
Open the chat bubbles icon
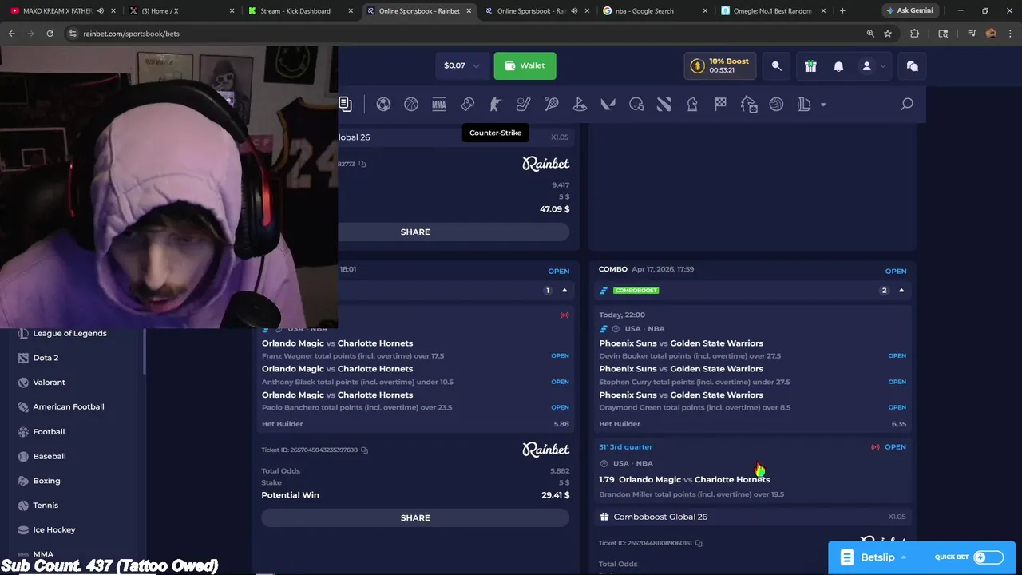[912, 66]
